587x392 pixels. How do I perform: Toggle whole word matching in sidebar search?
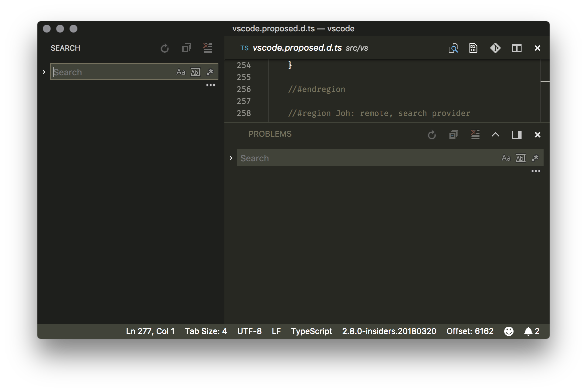point(196,72)
